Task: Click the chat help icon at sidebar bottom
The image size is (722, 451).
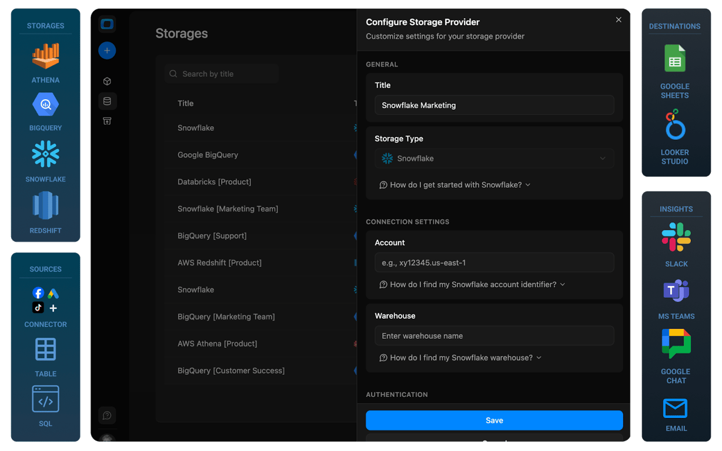Action: tap(107, 416)
